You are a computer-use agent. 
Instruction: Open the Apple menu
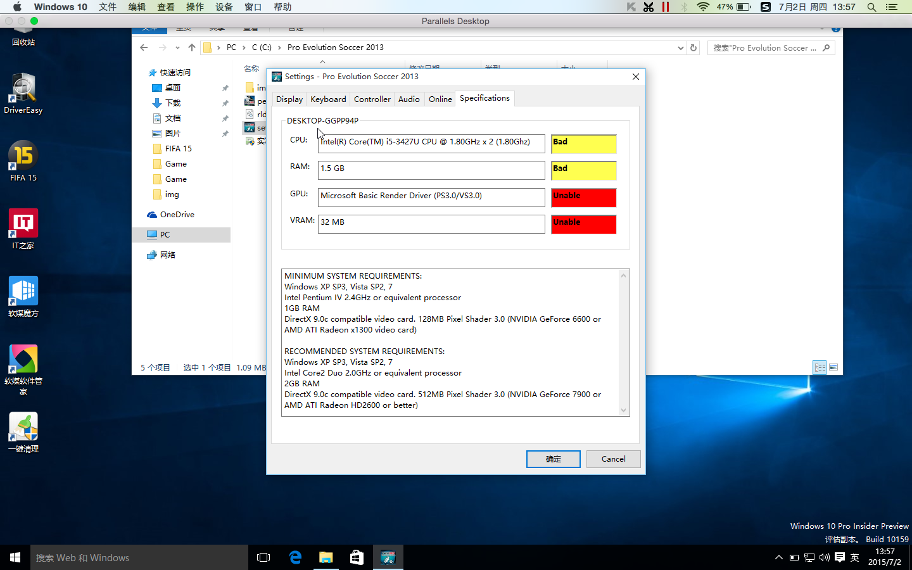tap(17, 7)
